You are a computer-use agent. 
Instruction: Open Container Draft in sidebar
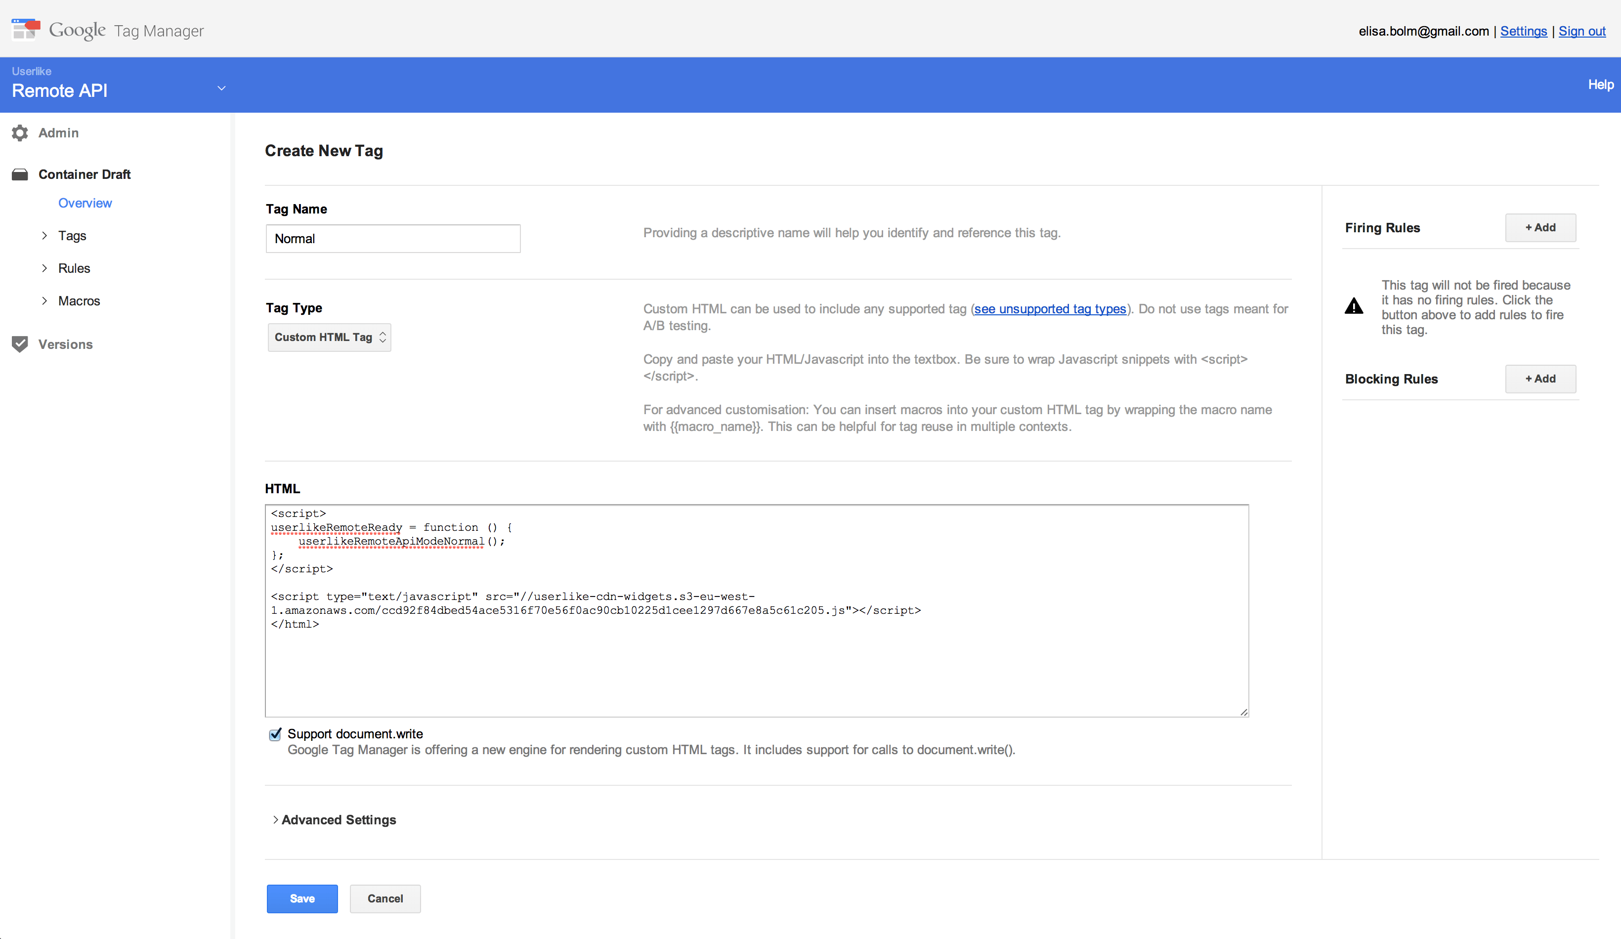click(85, 174)
